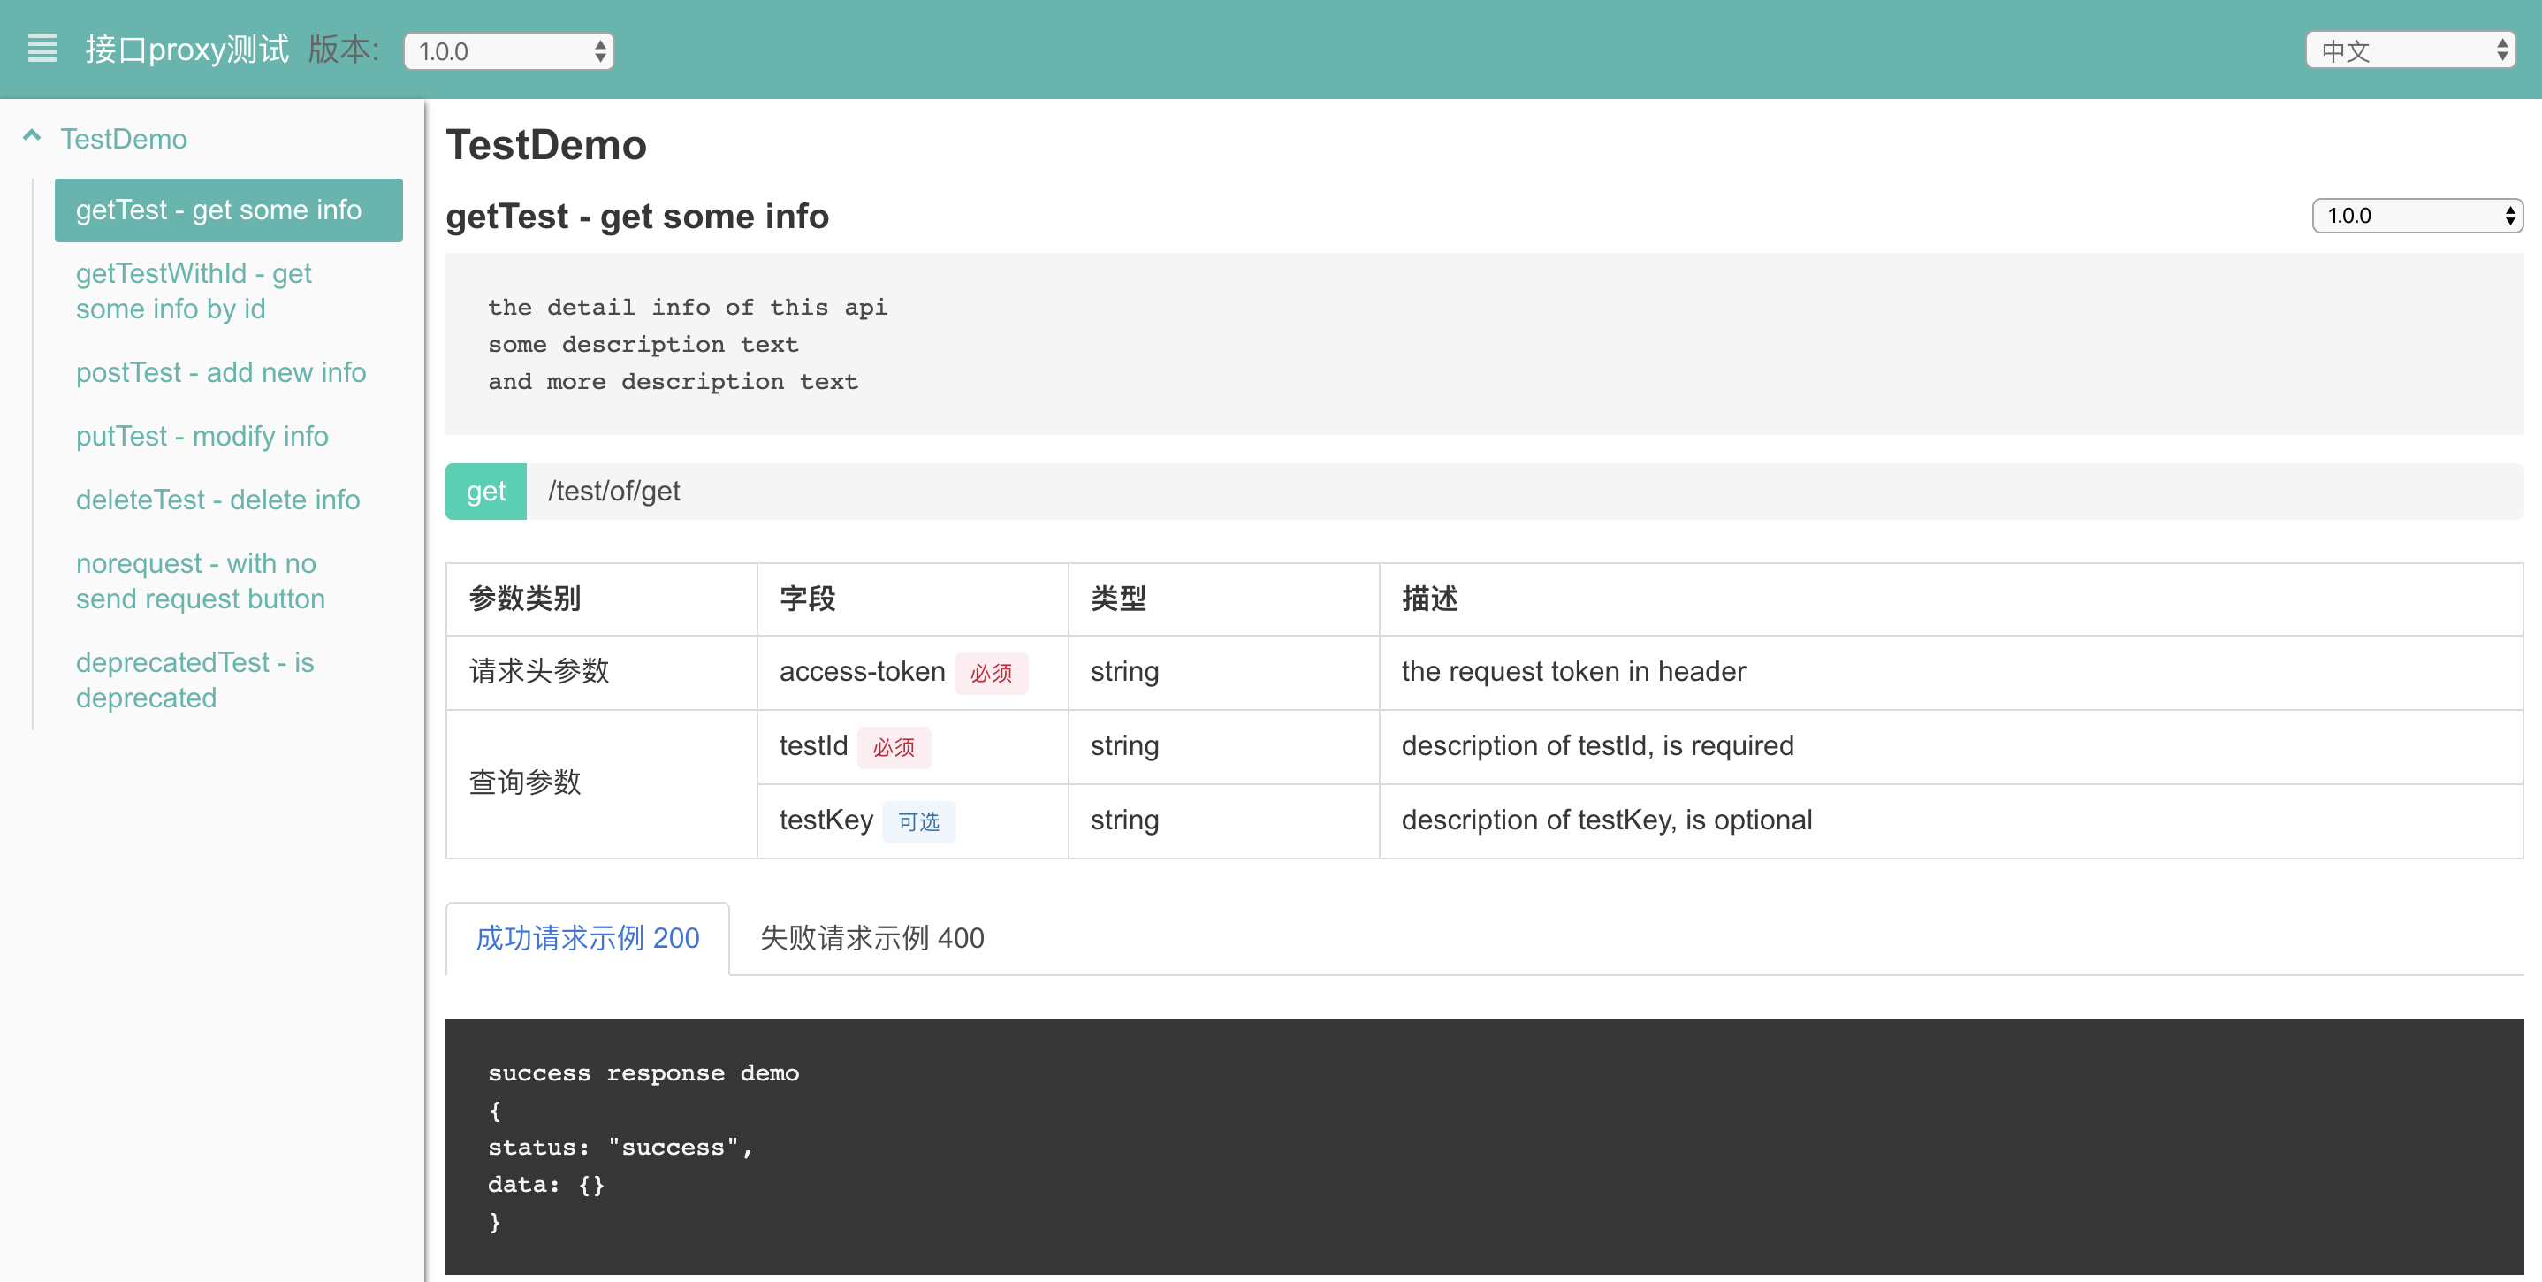Open putTest - modify info entry
The height and width of the screenshot is (1282, 2542).
pyautogui.click(x=202, y=436)
